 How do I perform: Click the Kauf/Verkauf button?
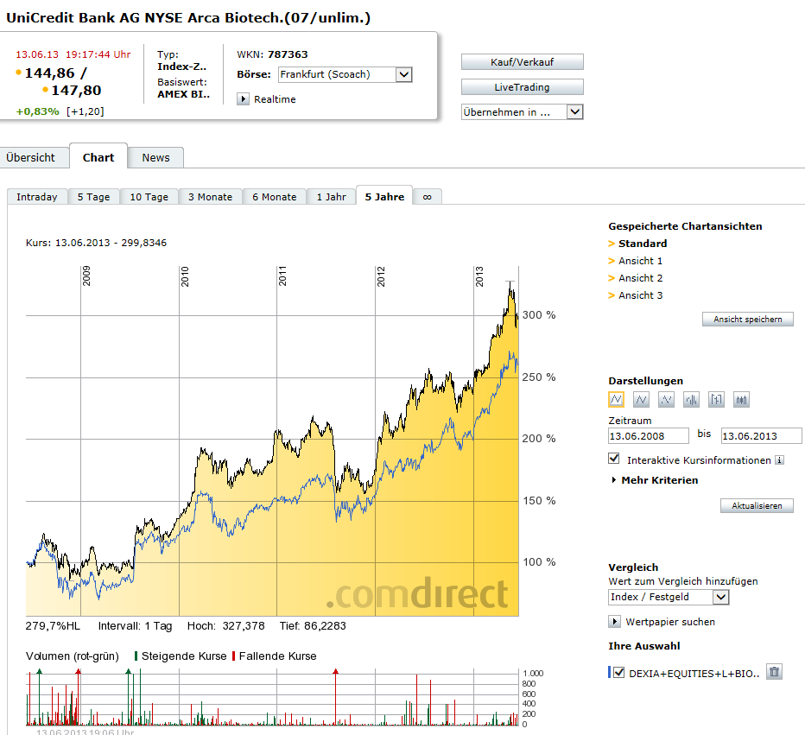pos(522,62)
